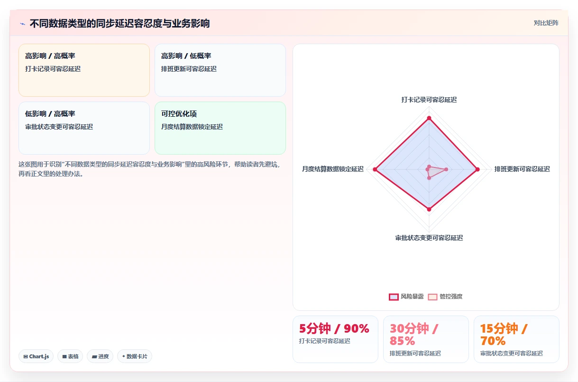Click the lightning icon beside the title
This screenshot has width=578, height=382.
click(x=22, y=23)
